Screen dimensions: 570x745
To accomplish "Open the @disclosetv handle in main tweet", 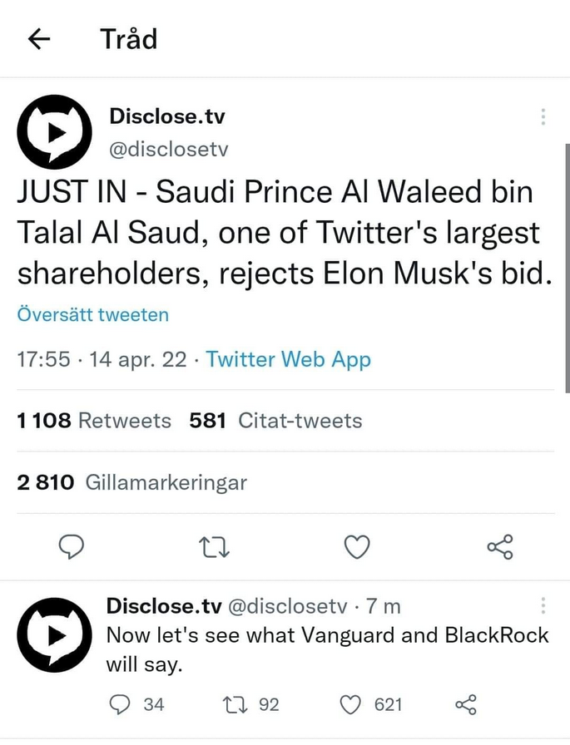I will pos(168,149).
